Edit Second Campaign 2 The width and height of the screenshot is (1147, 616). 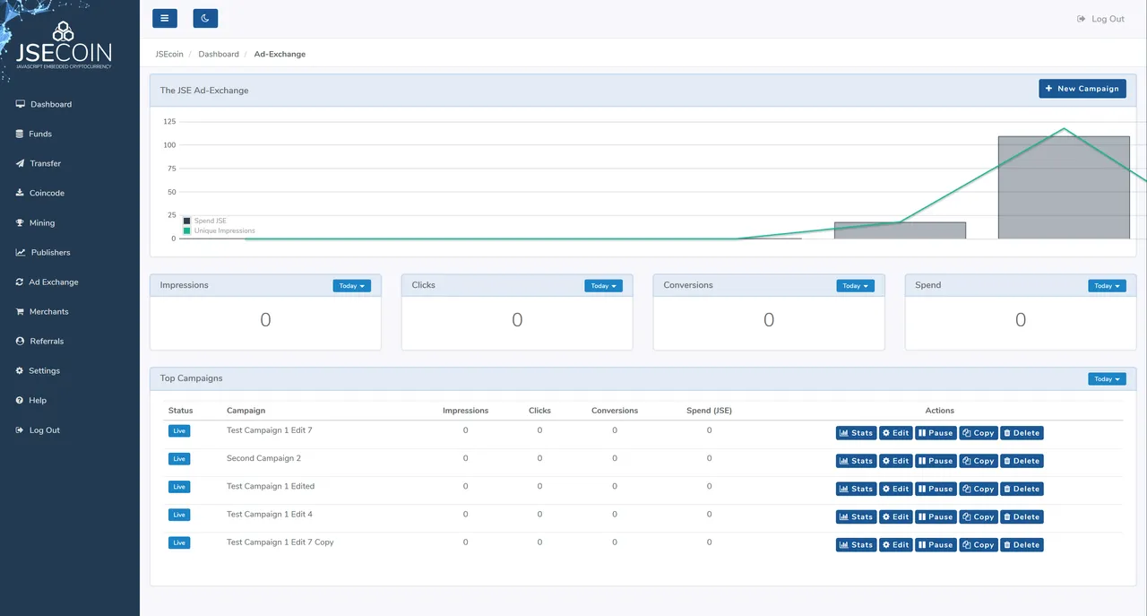click(896, 461)
